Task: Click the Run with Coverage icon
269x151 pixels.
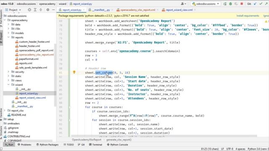Action: click(236, 4)
